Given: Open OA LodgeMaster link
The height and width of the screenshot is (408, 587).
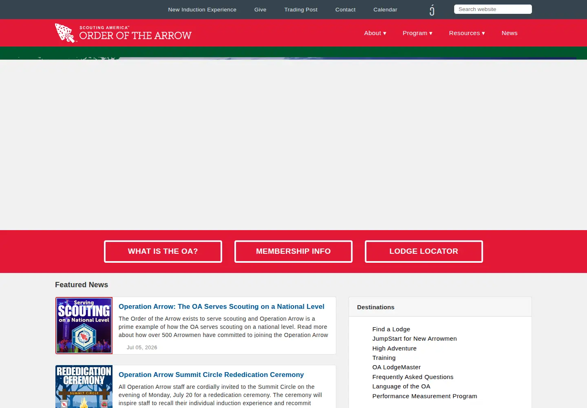Looking at the screenshot, I should [396, 367].
